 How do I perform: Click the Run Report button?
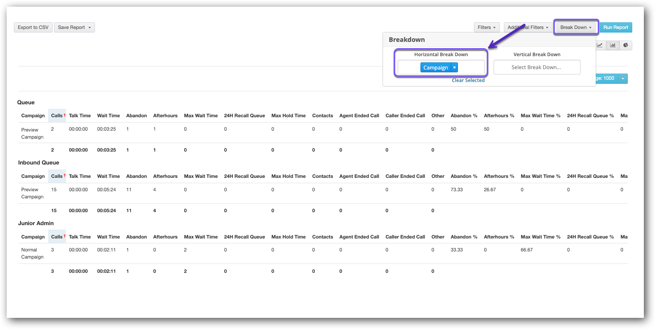coord(616,27)
